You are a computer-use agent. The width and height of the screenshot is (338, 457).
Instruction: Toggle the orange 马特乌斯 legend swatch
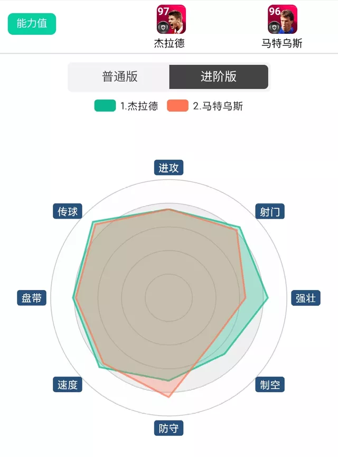click(177, 106)
